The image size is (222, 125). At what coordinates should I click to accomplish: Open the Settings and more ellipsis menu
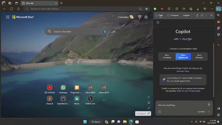tap(212, 9)
